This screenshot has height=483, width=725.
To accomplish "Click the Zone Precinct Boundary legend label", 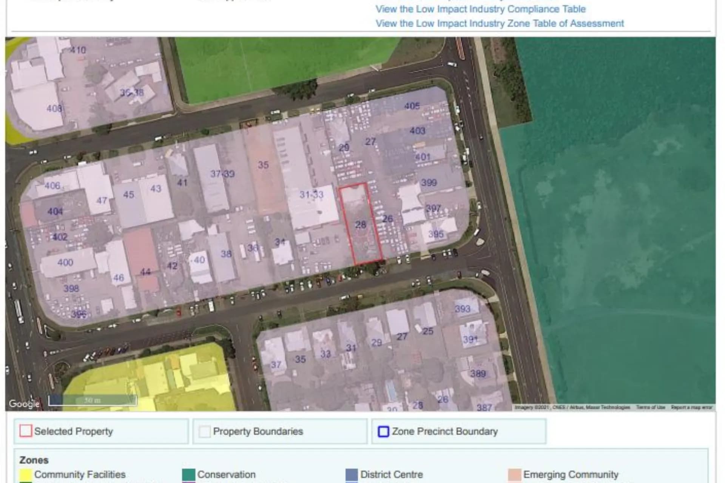I will click(445, 431).
